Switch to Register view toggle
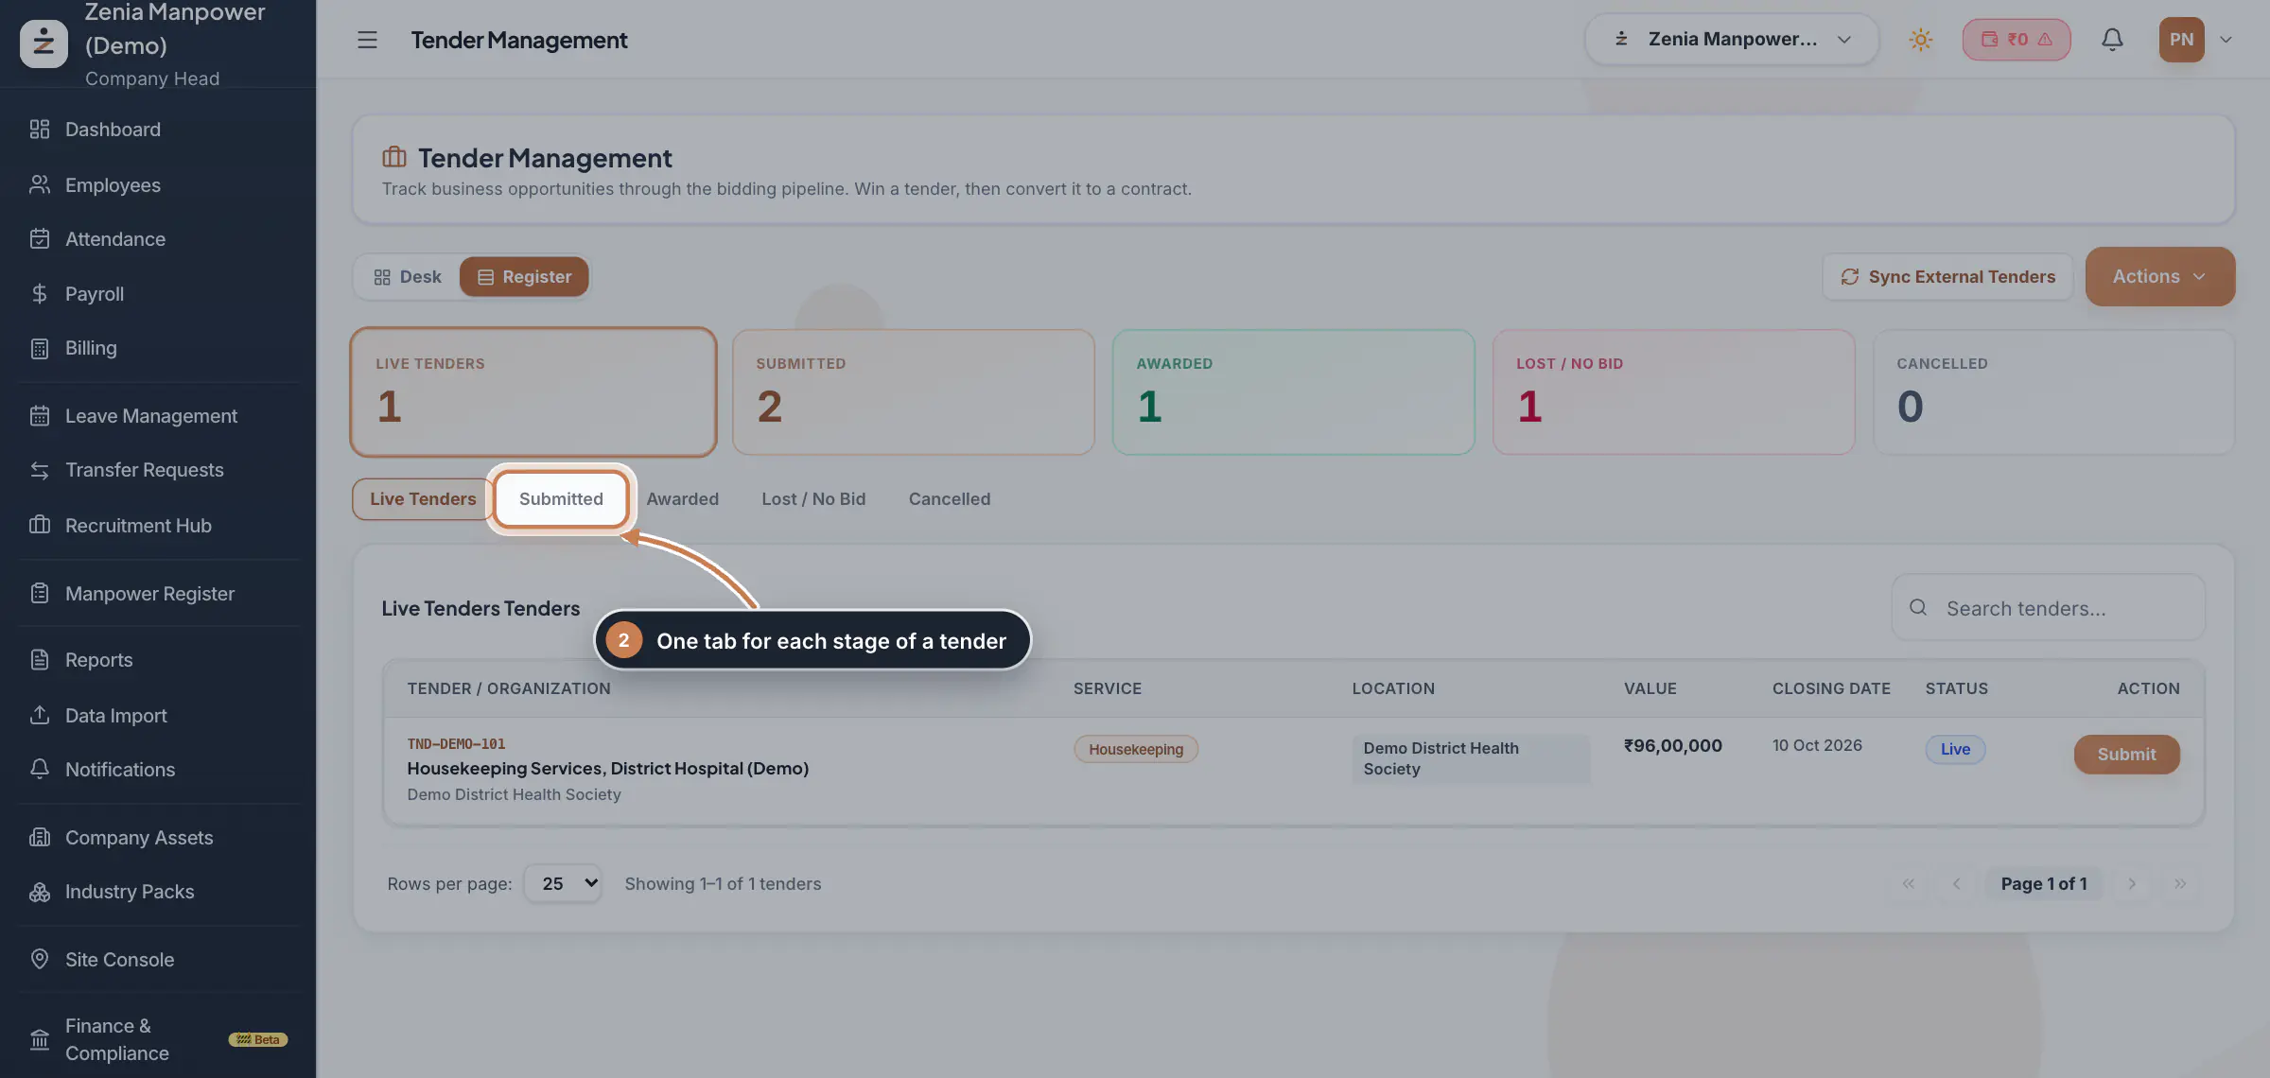2270x1078 pixels. click(524, 277)
